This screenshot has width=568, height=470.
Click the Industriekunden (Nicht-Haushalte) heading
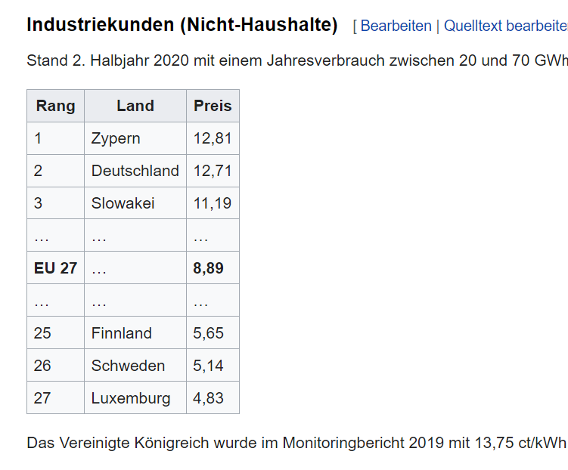click(182, 25)
